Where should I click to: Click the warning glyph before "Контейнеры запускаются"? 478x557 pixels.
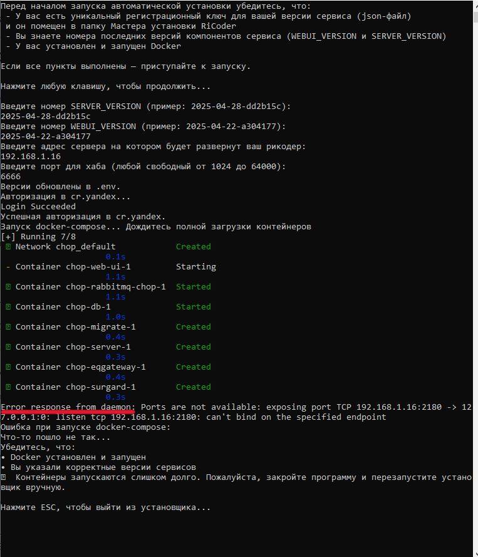4,477
